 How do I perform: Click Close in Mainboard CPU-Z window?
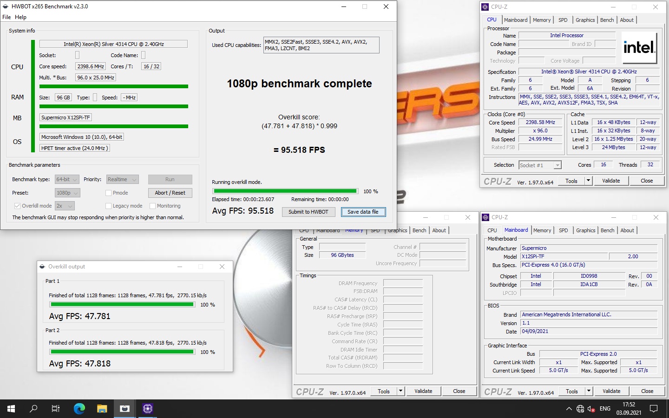click(x=647, y=391)
